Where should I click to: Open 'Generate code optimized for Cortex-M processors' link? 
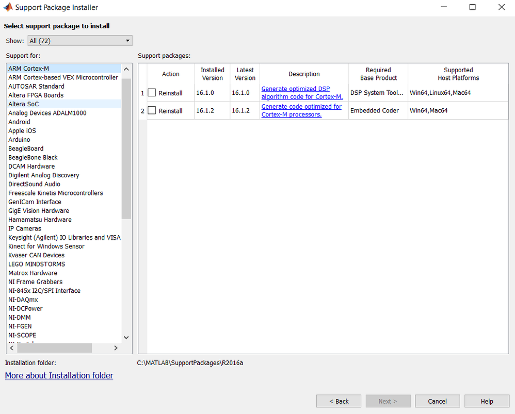pos(301,110)
